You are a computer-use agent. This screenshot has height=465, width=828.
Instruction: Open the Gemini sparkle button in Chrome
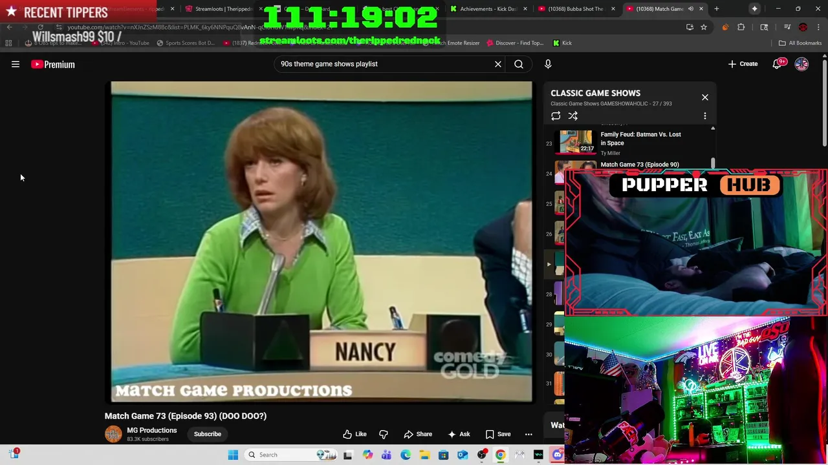click(x=754, y=8)
